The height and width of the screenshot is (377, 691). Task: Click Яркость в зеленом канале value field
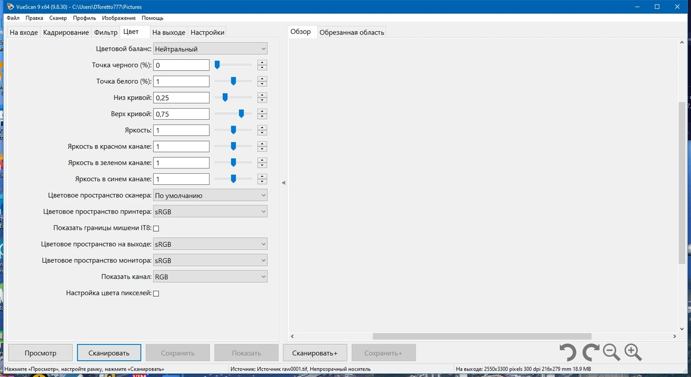pyautogui.click(x=181, y=163)
